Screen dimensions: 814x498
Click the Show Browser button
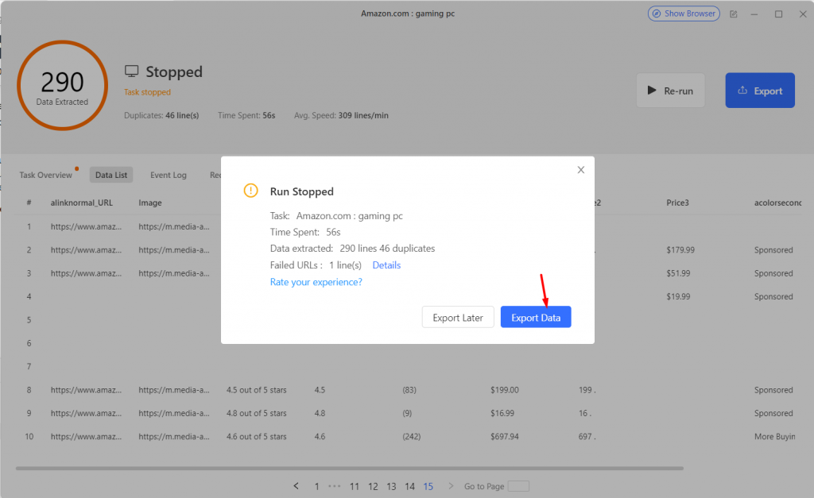click(x=684, y=14)
